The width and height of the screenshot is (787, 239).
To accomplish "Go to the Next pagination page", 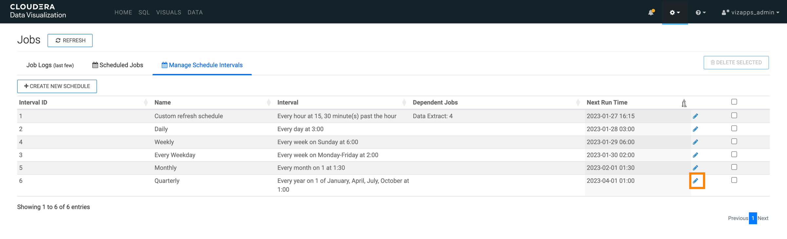I will (763, 218).
